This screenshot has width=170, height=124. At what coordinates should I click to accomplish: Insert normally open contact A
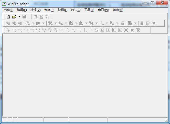click(x=14, y=30)
